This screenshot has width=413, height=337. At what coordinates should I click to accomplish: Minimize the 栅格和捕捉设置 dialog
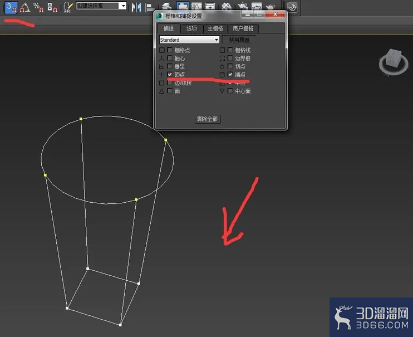click(248, 15)
